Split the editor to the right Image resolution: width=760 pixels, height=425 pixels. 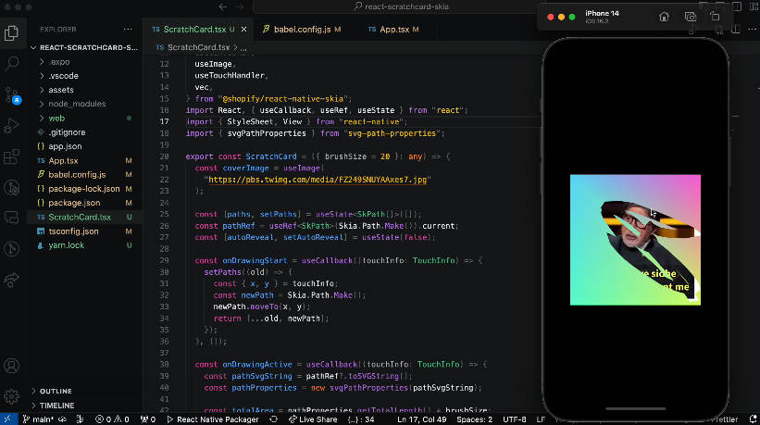[x=736, y=29]
